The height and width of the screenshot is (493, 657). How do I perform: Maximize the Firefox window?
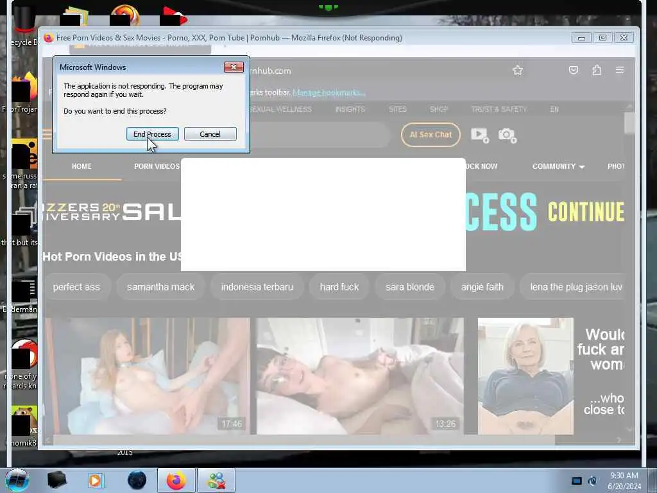(602, 38)
